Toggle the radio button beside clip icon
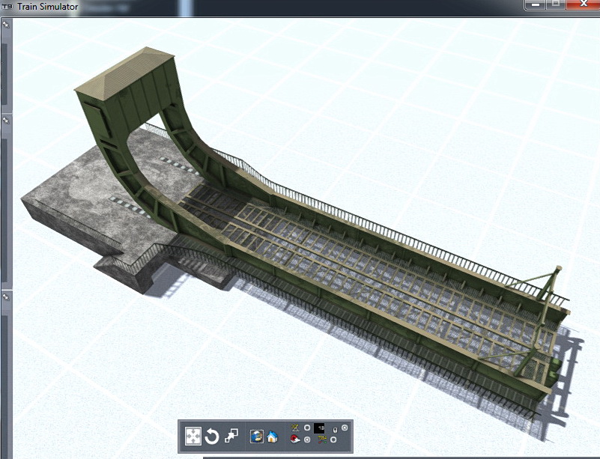600x459 pixels. click(x=345, y=428)
